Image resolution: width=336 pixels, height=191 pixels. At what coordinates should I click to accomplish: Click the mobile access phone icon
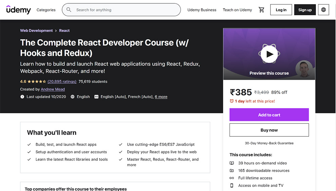232,186
